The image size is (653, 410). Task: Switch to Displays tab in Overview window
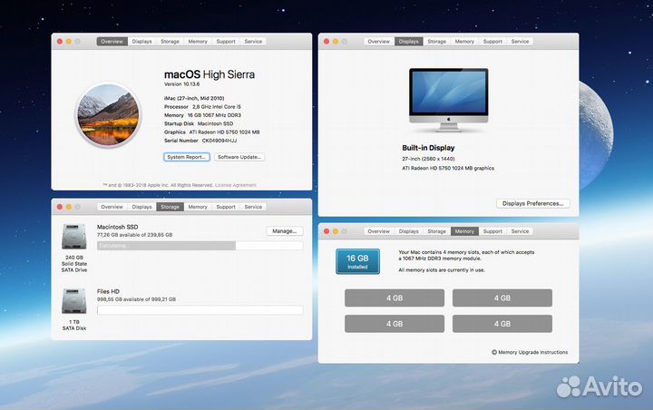[x=142, y=41]
